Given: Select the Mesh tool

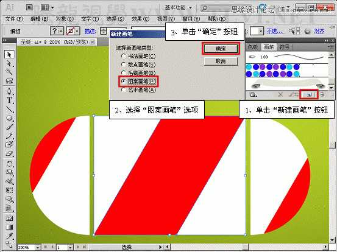Looking at the screenshot, I should pos(9,219).
